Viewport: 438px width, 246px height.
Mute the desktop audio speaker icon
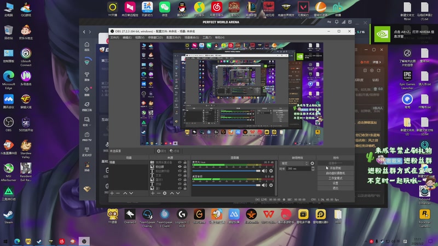coord(264,185)
